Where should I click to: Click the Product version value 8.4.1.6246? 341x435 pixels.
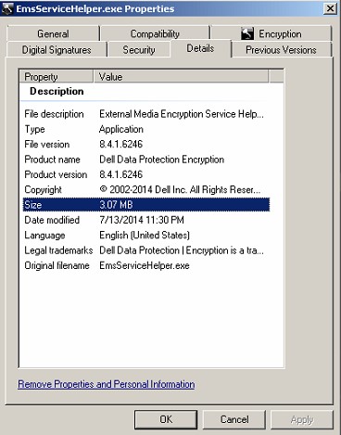pos(121,174)
